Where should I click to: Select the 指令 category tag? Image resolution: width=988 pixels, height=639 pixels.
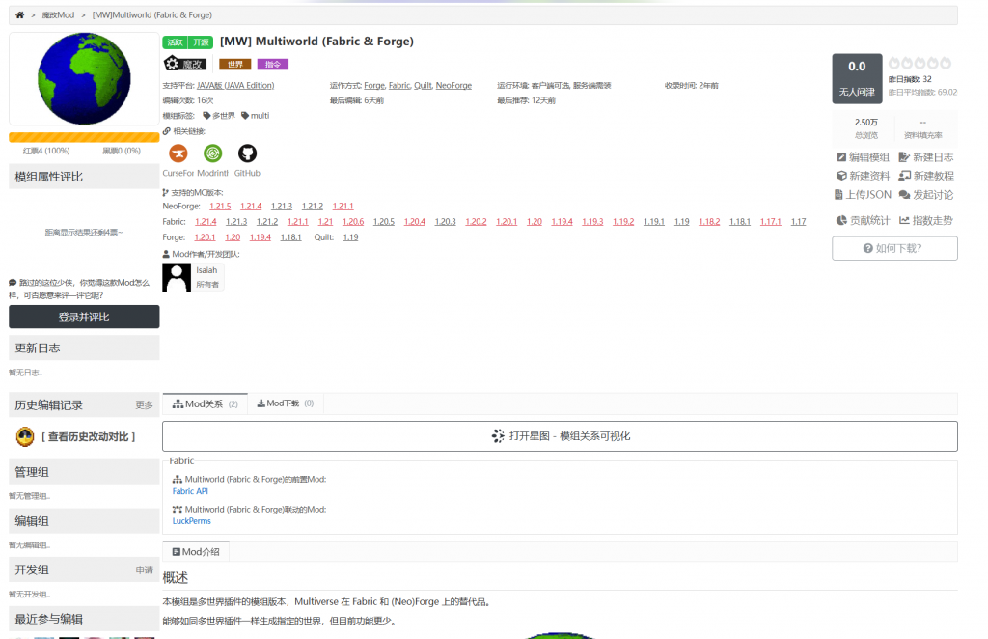[273, 64]
